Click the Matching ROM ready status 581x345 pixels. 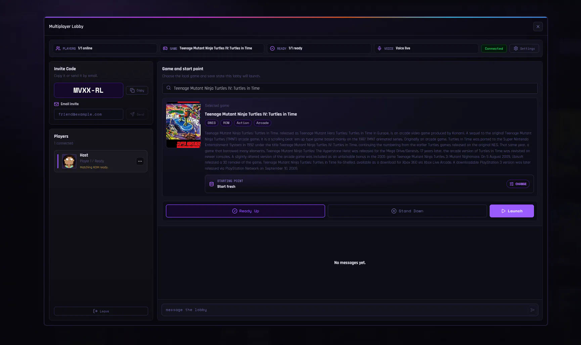[x=94, y=167]
